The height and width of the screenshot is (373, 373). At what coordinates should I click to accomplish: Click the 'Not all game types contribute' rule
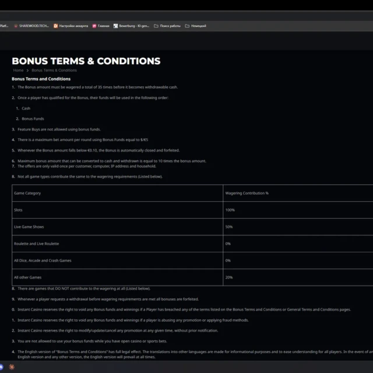tap(90, 177)
